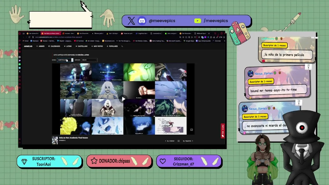Image resolution: width=329 pixels, height=185 pixels.
Task: Open the Restream bookmark
Action: 34,41
